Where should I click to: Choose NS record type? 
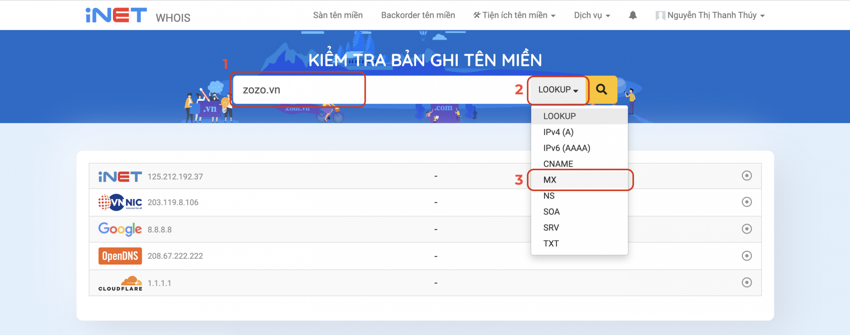[579, 196]
